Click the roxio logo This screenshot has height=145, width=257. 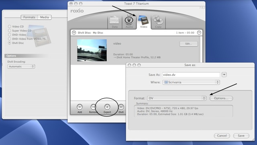77,11
